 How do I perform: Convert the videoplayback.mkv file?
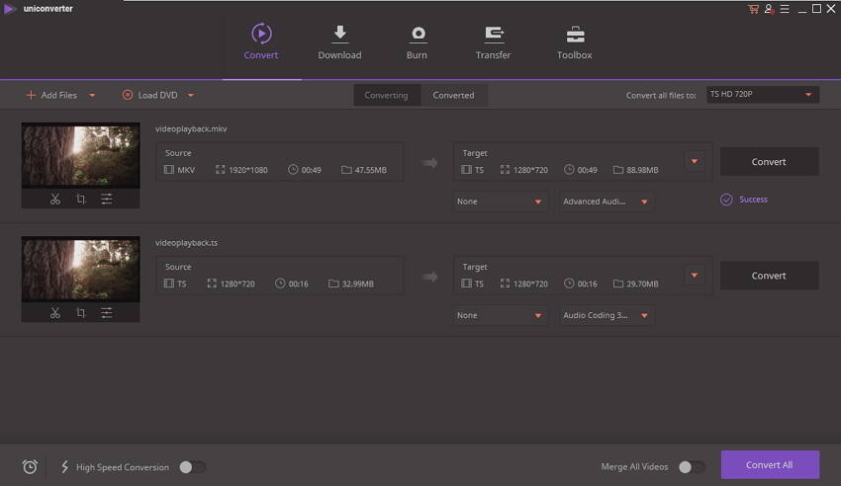click(x=769, y=162)
